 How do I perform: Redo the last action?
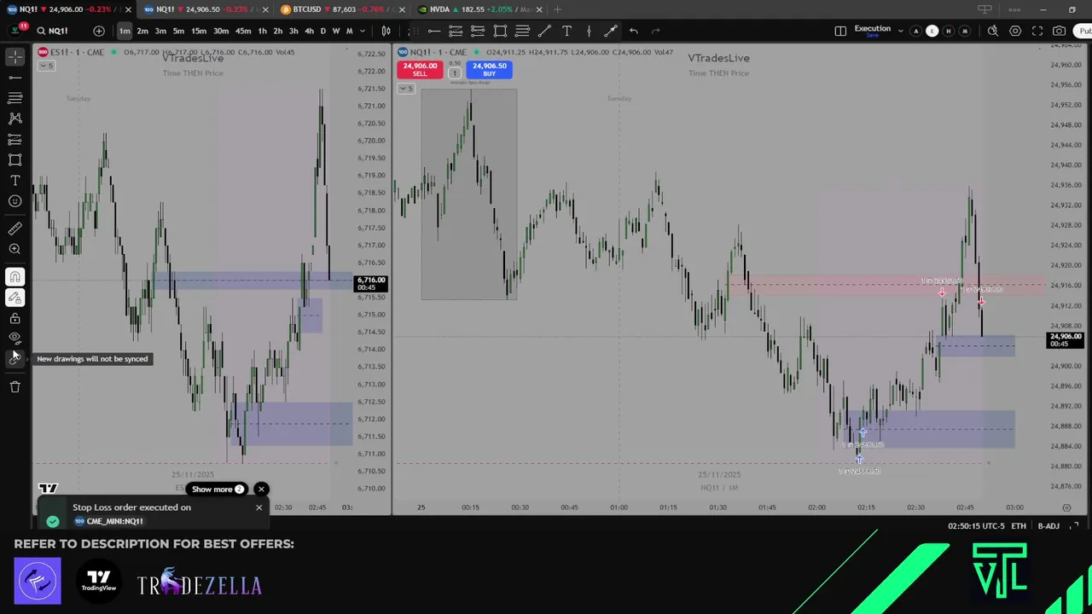pyautogui.click(x=655, y=31)
